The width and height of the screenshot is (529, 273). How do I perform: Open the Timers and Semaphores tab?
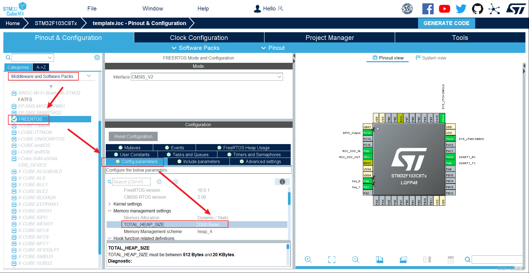click(254, 155)
